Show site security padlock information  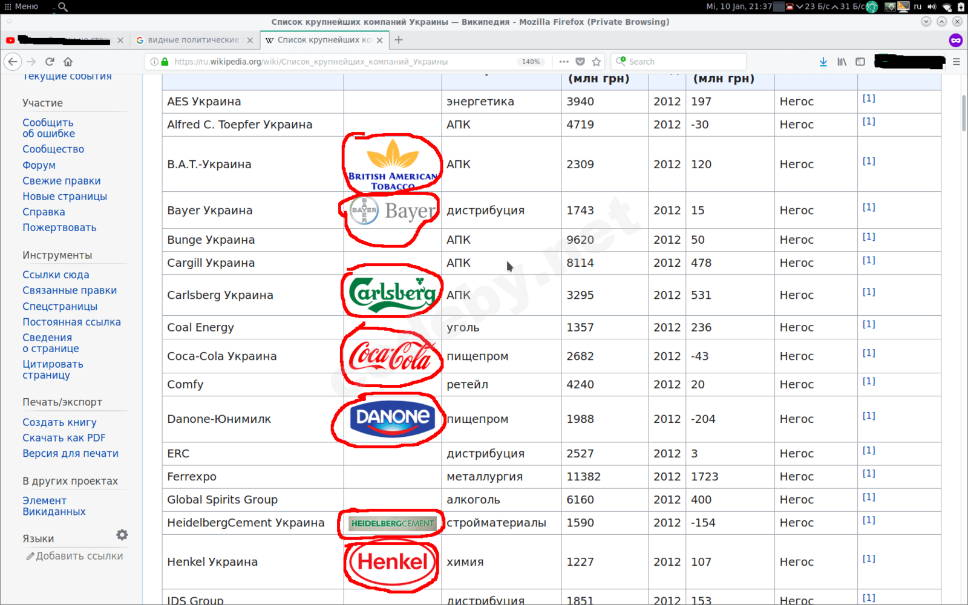pyautogui.click(x=165, y=62)
